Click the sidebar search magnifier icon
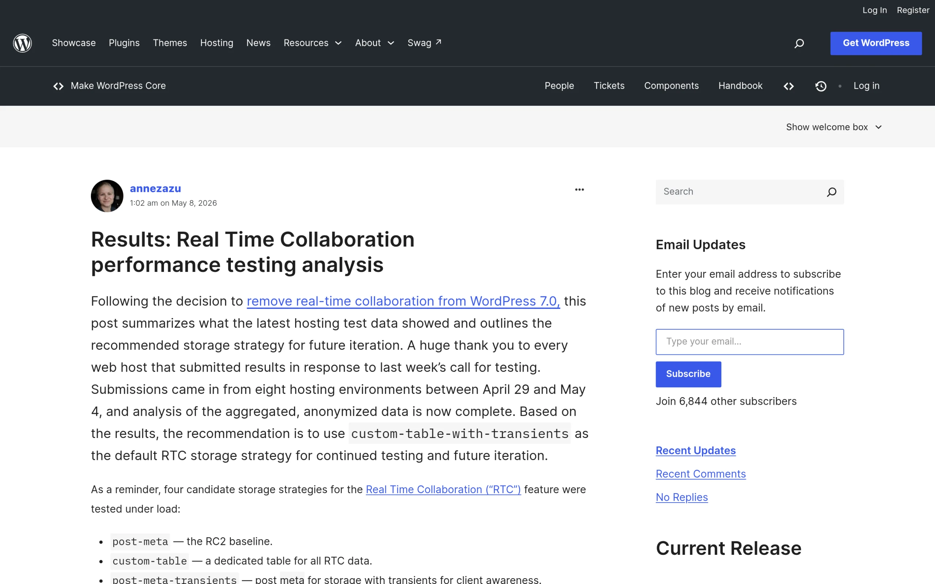 click(x=831, y=192)
